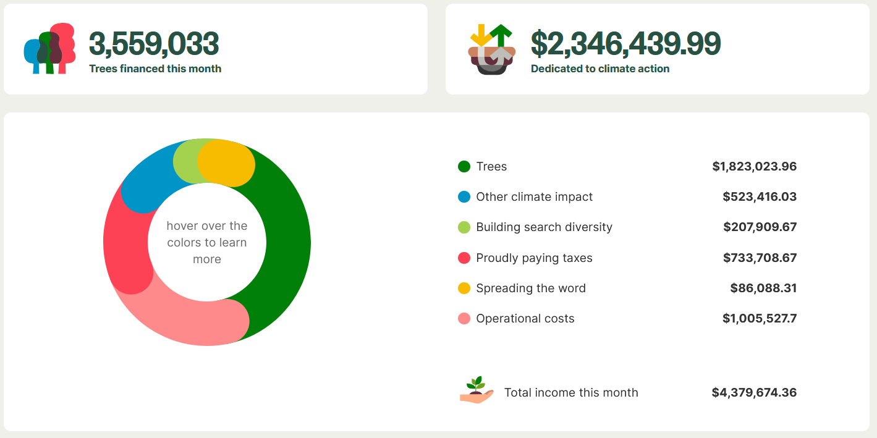Click 'Trees financed this month' caption

(155, 69)
